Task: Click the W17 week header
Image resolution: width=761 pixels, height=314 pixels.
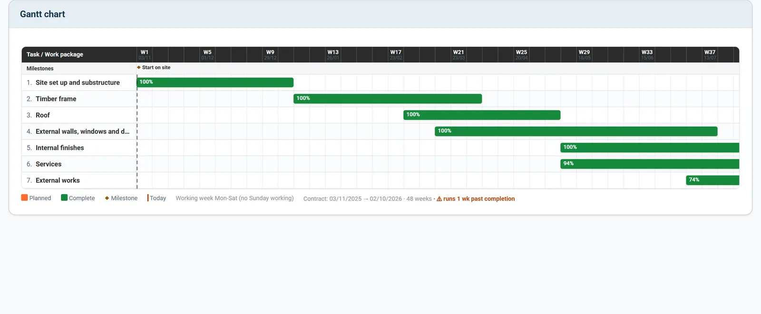Action: pyautogui.click(x=396, y=55)
